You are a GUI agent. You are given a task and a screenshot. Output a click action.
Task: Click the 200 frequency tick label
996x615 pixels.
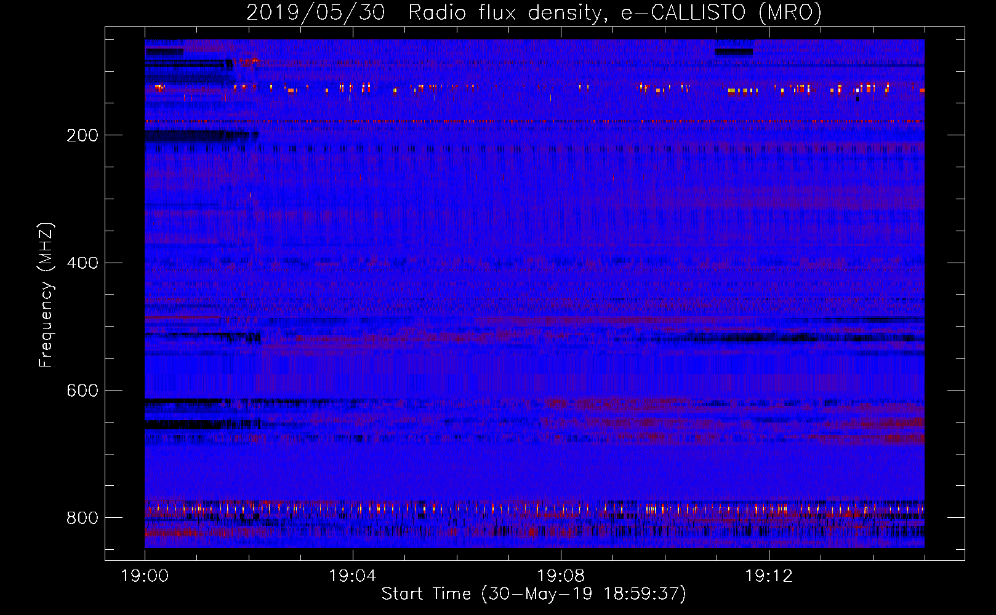[x=82, y=136]
